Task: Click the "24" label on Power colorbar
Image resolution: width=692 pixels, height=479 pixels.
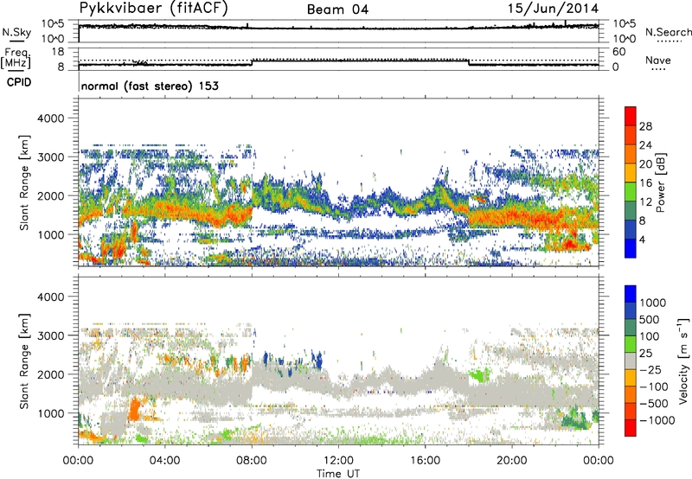Action: tap(645, 145)
